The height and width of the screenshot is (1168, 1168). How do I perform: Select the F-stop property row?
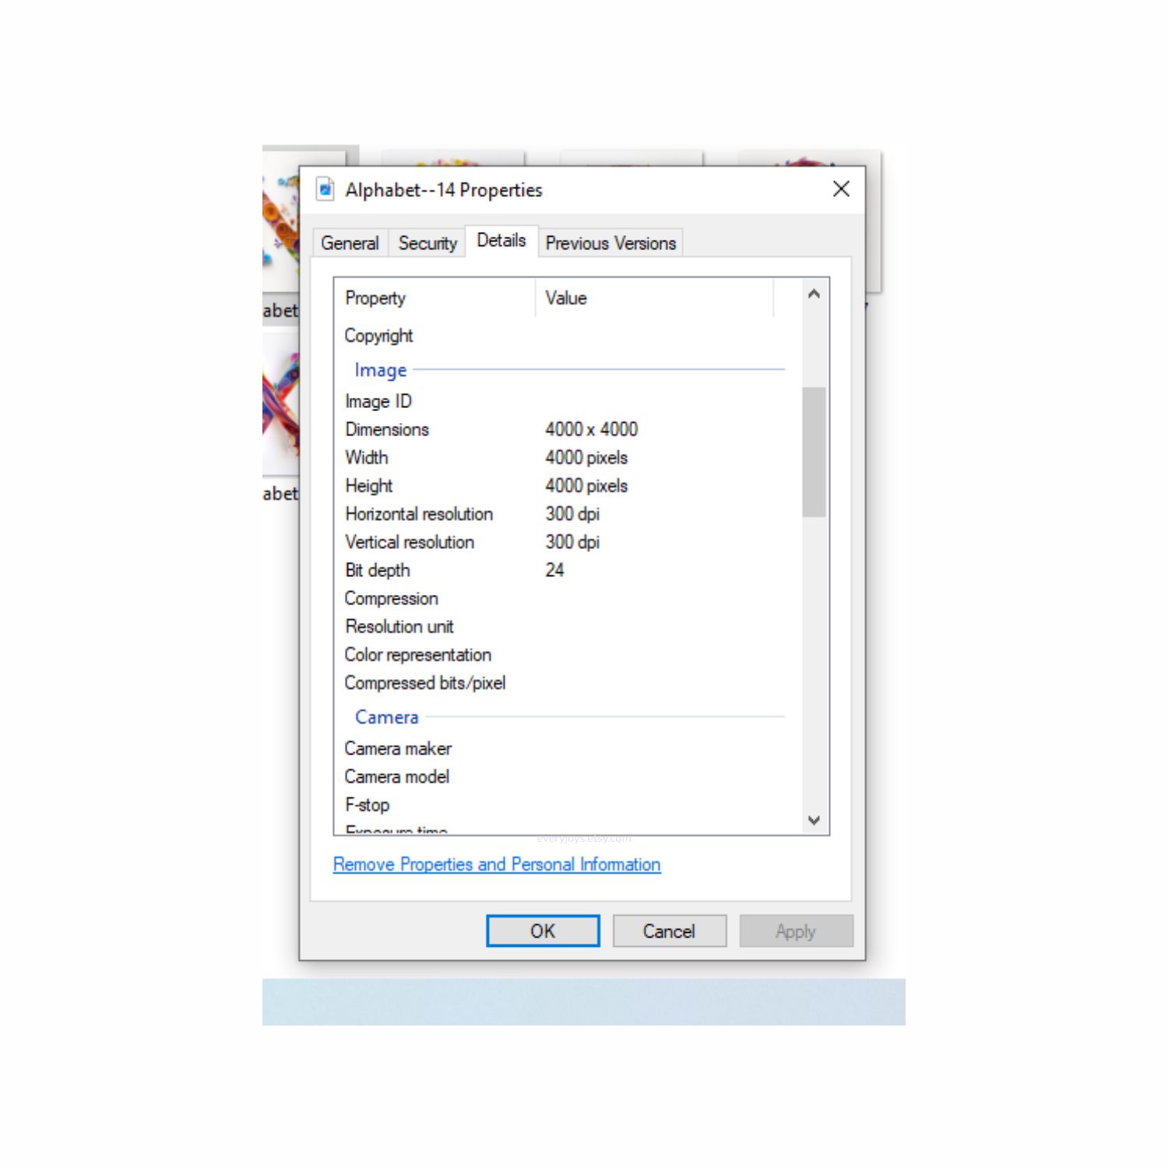point(561,804)
